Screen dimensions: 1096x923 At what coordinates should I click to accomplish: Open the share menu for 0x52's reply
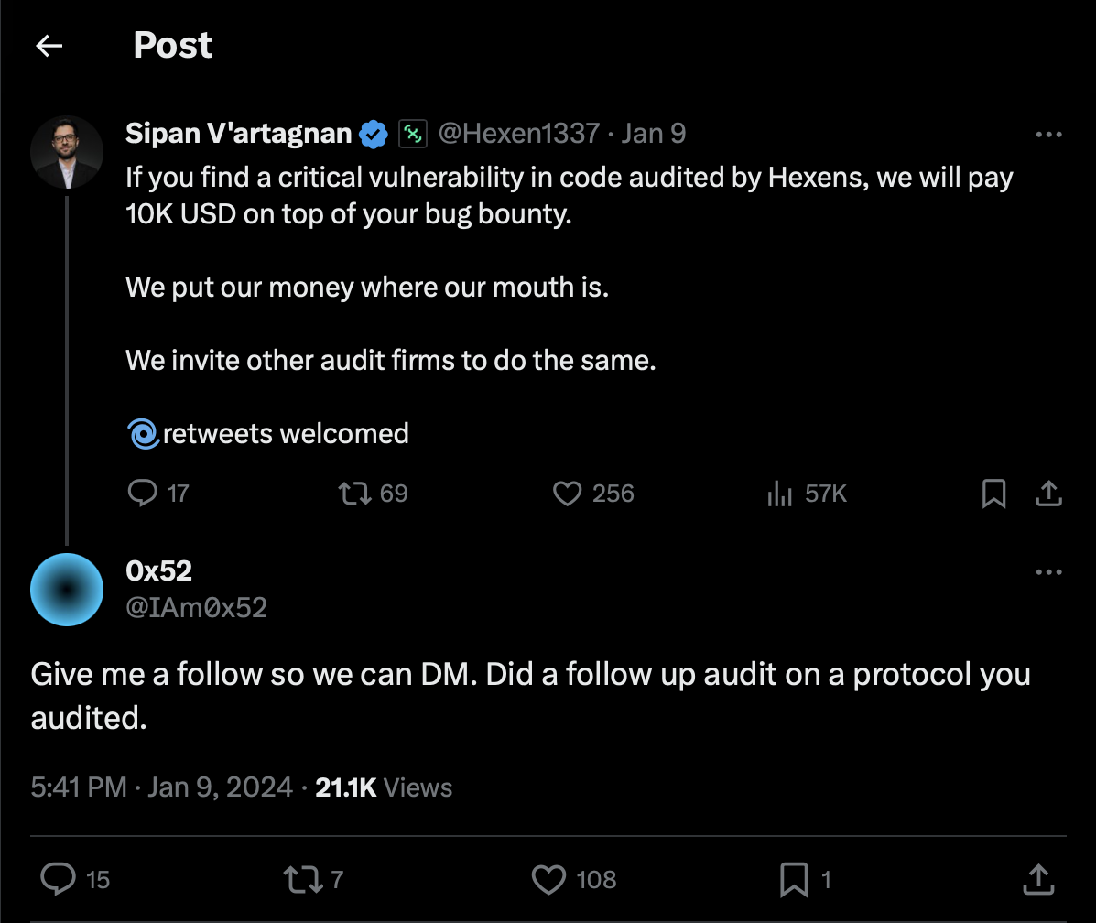(1037, 879)
